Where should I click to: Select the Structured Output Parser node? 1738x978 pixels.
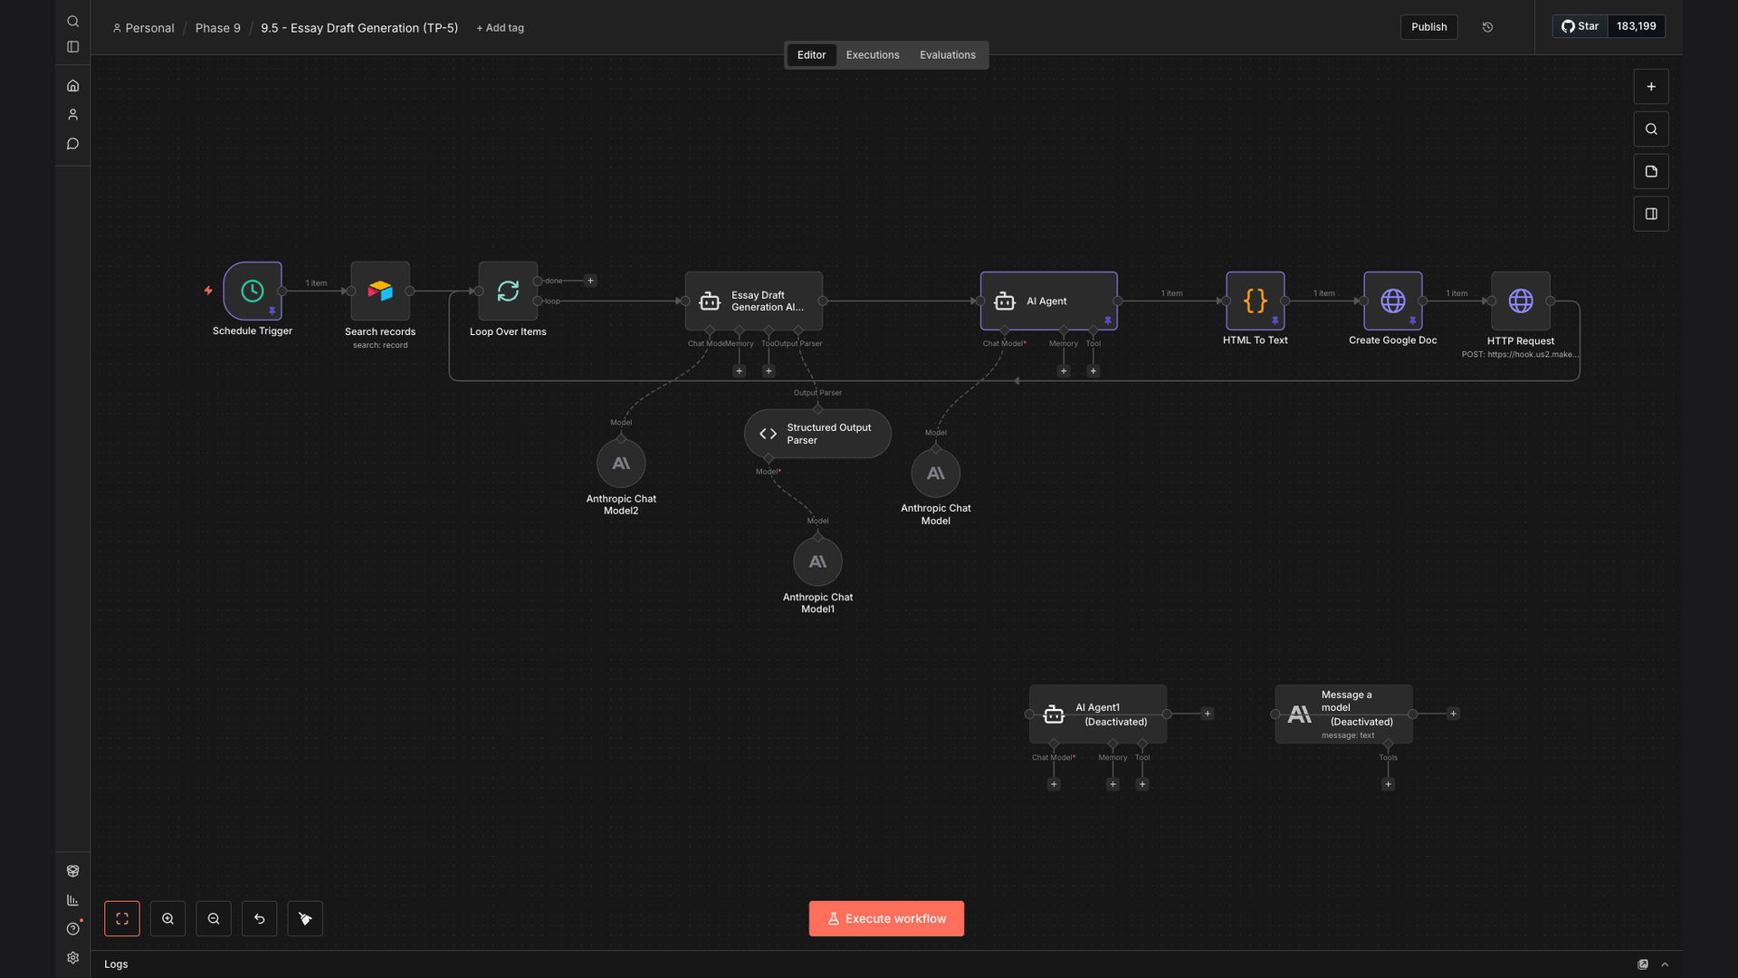817,434
